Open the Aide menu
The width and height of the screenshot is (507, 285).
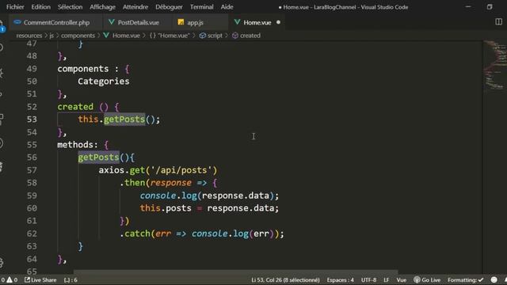tap(227, 7)
